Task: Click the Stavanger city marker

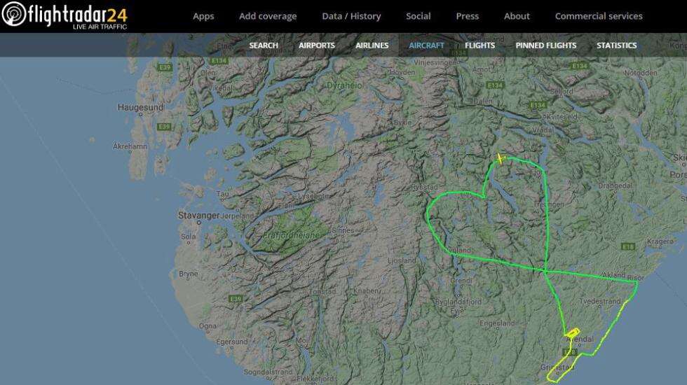Action: click(x=199, y=223)
